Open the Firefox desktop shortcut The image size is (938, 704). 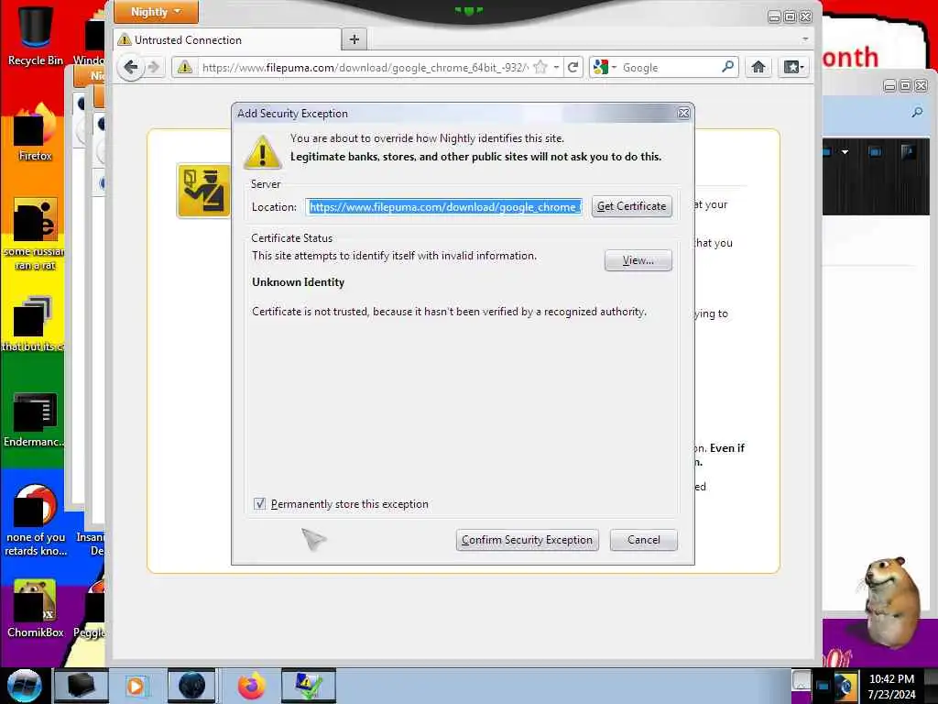[35, 133]
